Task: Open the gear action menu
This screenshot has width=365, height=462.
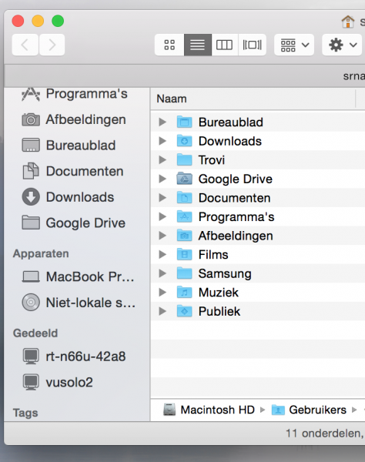Action: [342, 45]
